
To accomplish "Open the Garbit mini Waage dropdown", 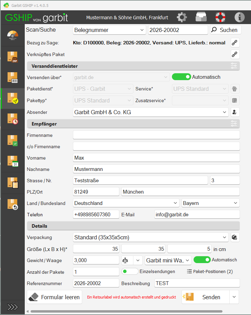I will tap(168, 260).
